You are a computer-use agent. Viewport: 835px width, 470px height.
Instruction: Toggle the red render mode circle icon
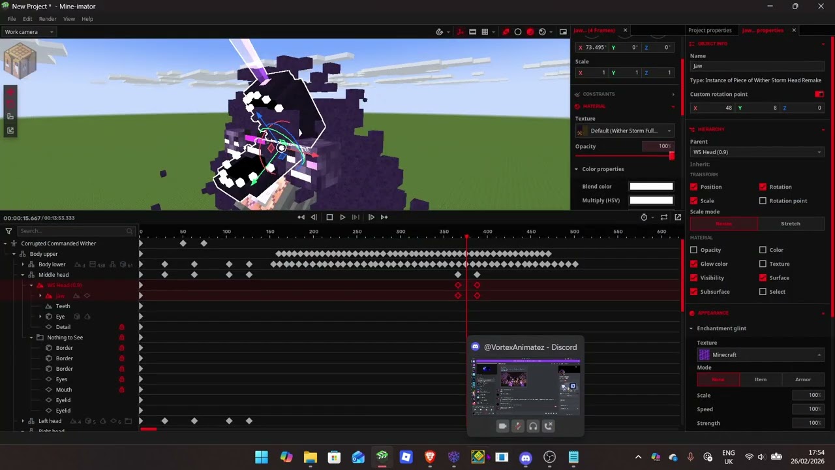coord(530,31)
